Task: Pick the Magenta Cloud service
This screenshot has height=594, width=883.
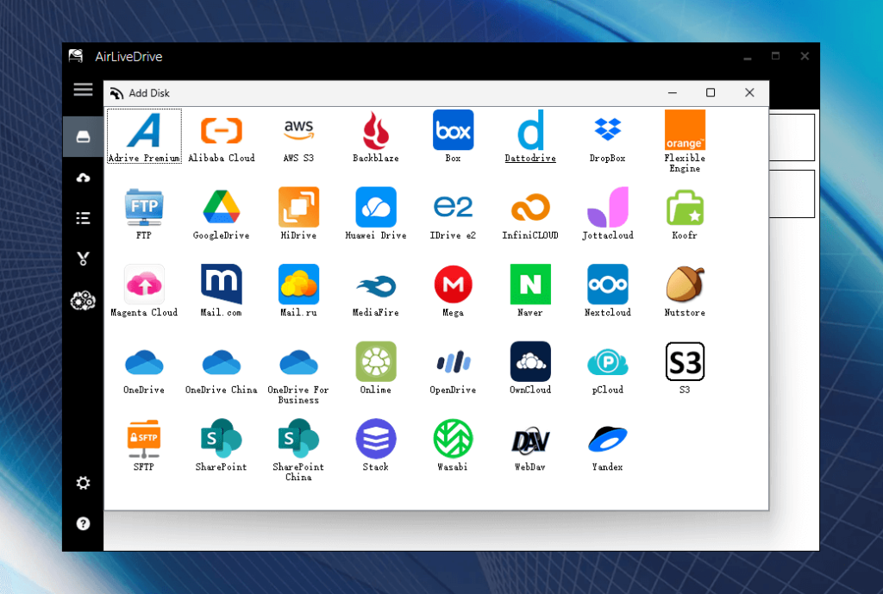Action: 144,291
